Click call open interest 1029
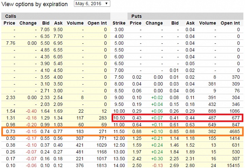 [101, 145]
